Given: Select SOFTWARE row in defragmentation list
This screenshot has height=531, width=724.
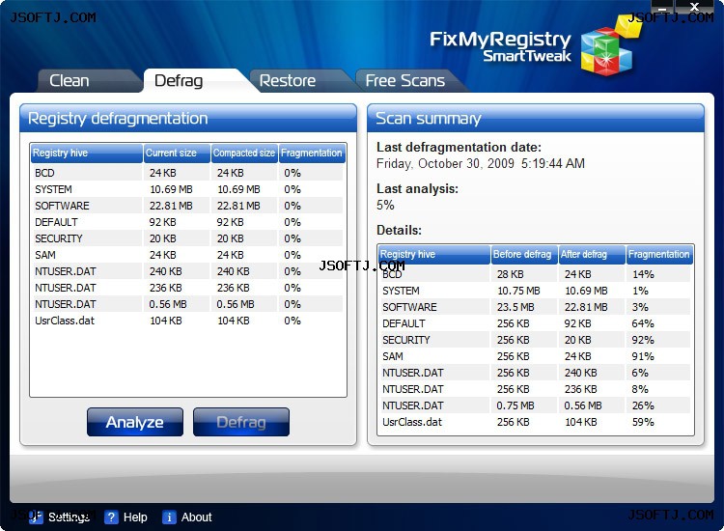Looking at the screenshot, I should 187,206.
